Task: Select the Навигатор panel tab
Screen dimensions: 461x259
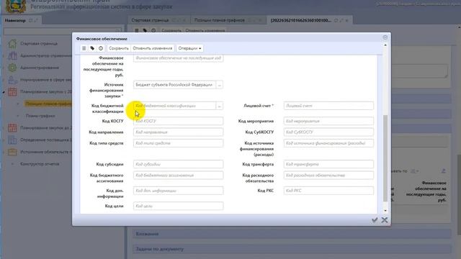Action: 15,21
